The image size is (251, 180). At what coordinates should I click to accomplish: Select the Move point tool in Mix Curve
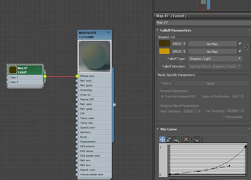(162, 139)
